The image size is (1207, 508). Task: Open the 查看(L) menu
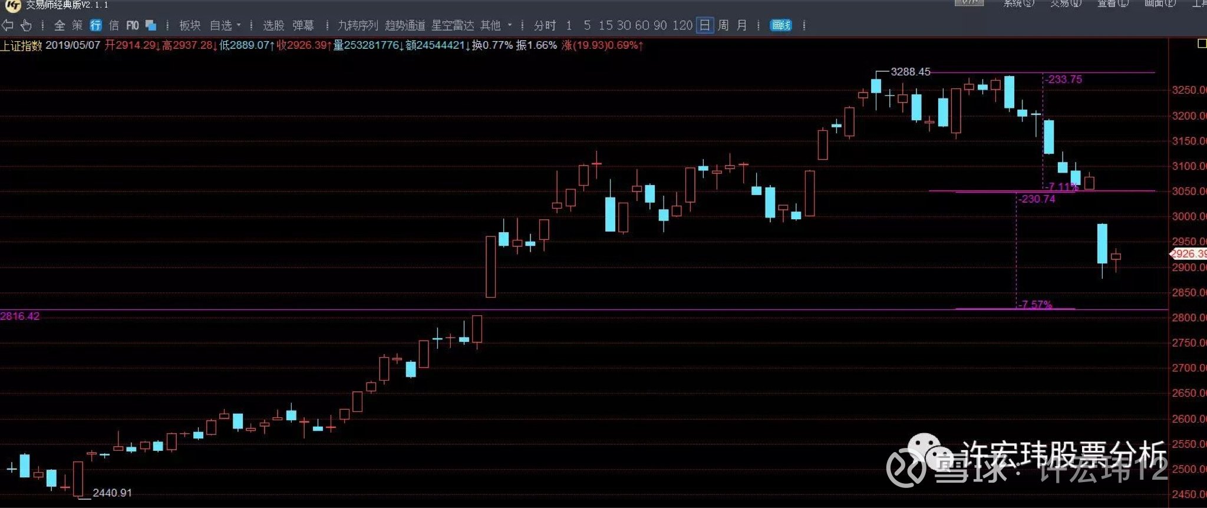click(1113, 3)
